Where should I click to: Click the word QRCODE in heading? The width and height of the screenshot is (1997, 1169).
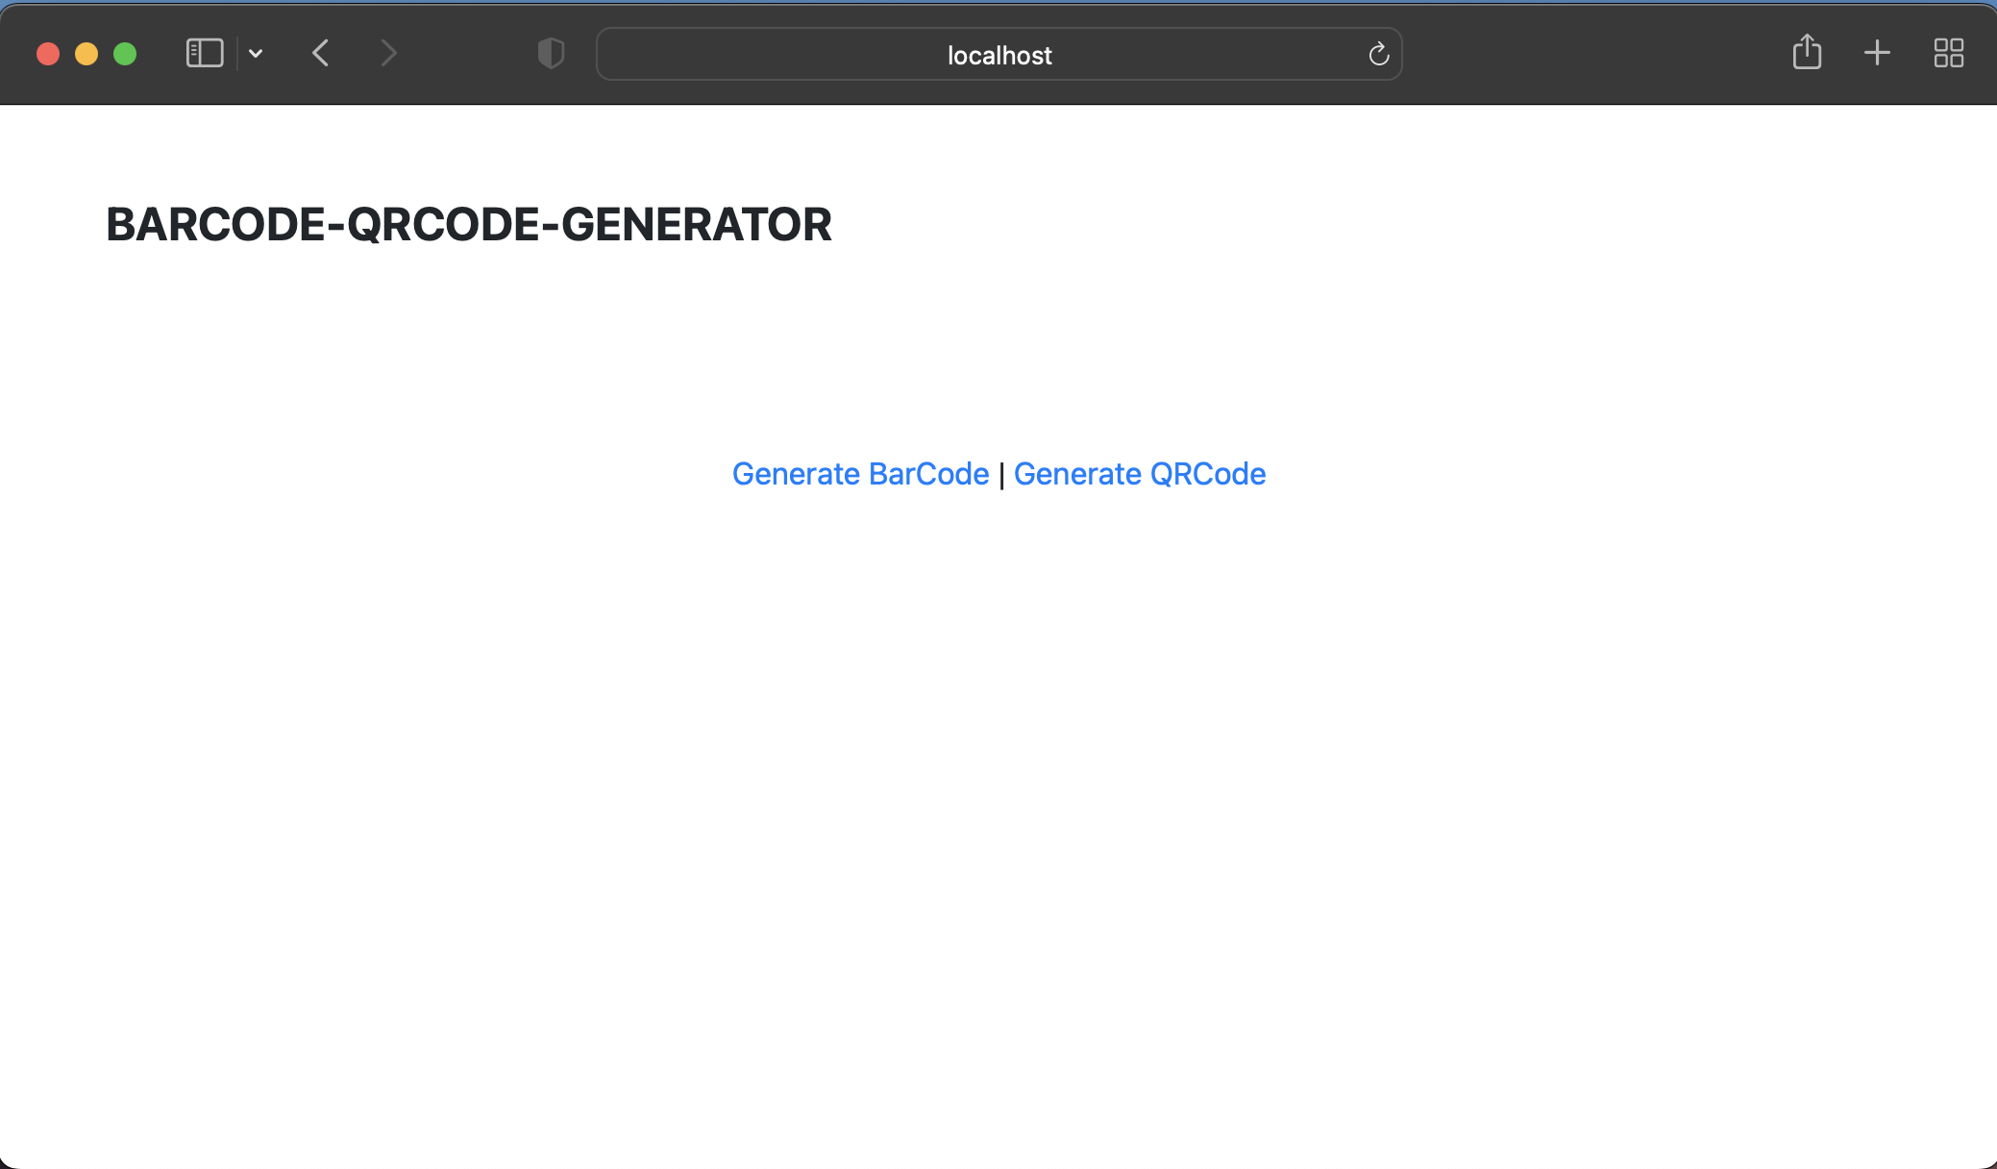click(x=443, y=225)
